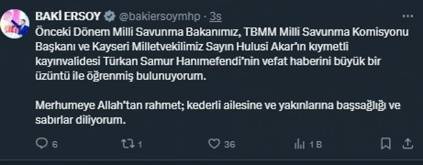Open the share menu for this tweet

point(407,143)
